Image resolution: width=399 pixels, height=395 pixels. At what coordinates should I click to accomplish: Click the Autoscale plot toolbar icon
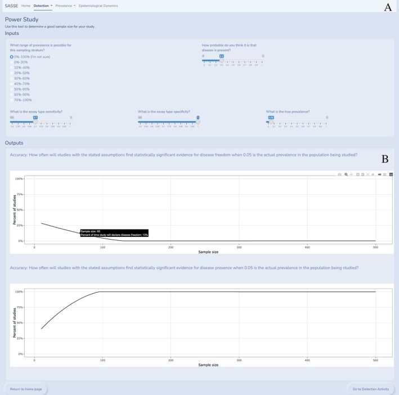tap(367, 174)
